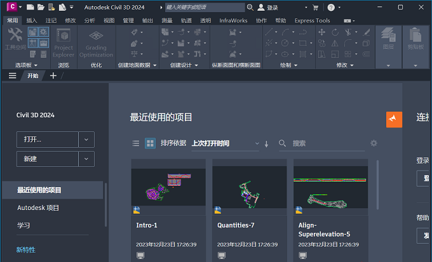Select the Line tool in the 绘制 panel
Image resolution: width=432 pixels, height=262 pixels.
coord(269,32)
